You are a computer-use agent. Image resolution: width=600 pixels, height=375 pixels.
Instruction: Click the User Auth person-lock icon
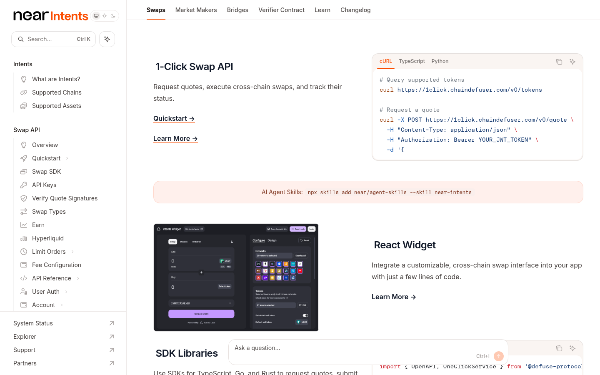(24, 292)
